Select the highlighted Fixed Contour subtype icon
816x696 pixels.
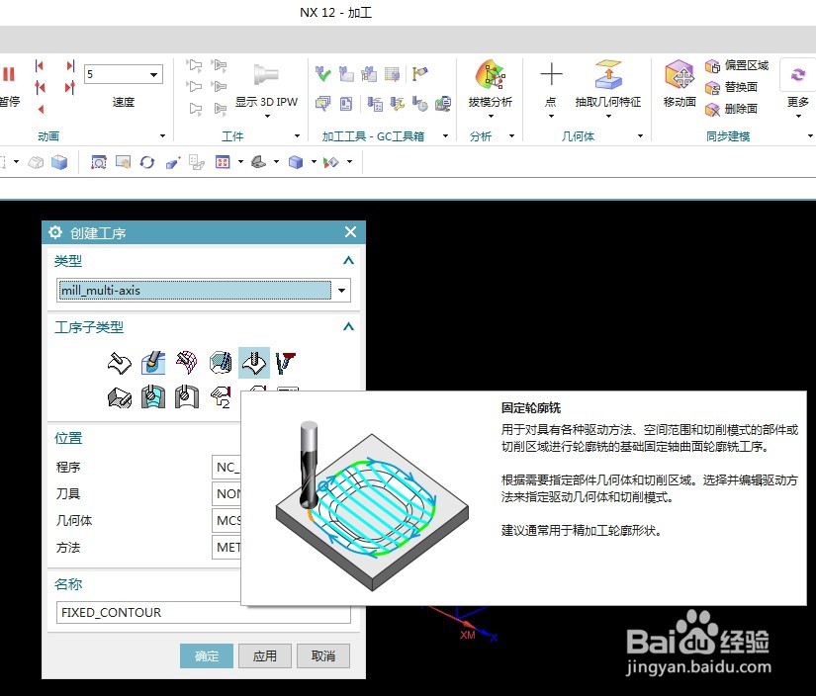click(x=254, y=363)
